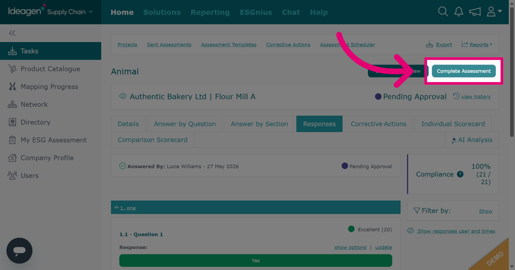Click the Compliance 100% (21 / 21) value
The height and width of the screenshot is (270, 515).
click(x=481, y=174)
